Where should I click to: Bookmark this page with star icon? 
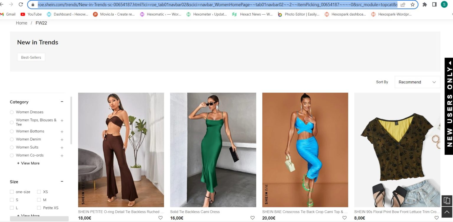click(412, 4)
